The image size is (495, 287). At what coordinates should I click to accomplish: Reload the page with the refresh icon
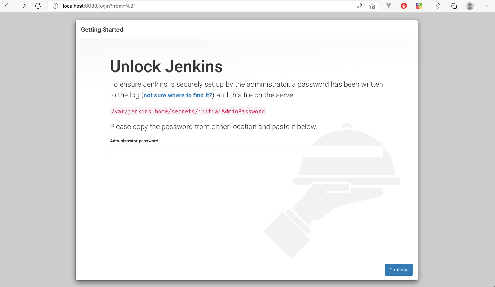coord(38,6)
